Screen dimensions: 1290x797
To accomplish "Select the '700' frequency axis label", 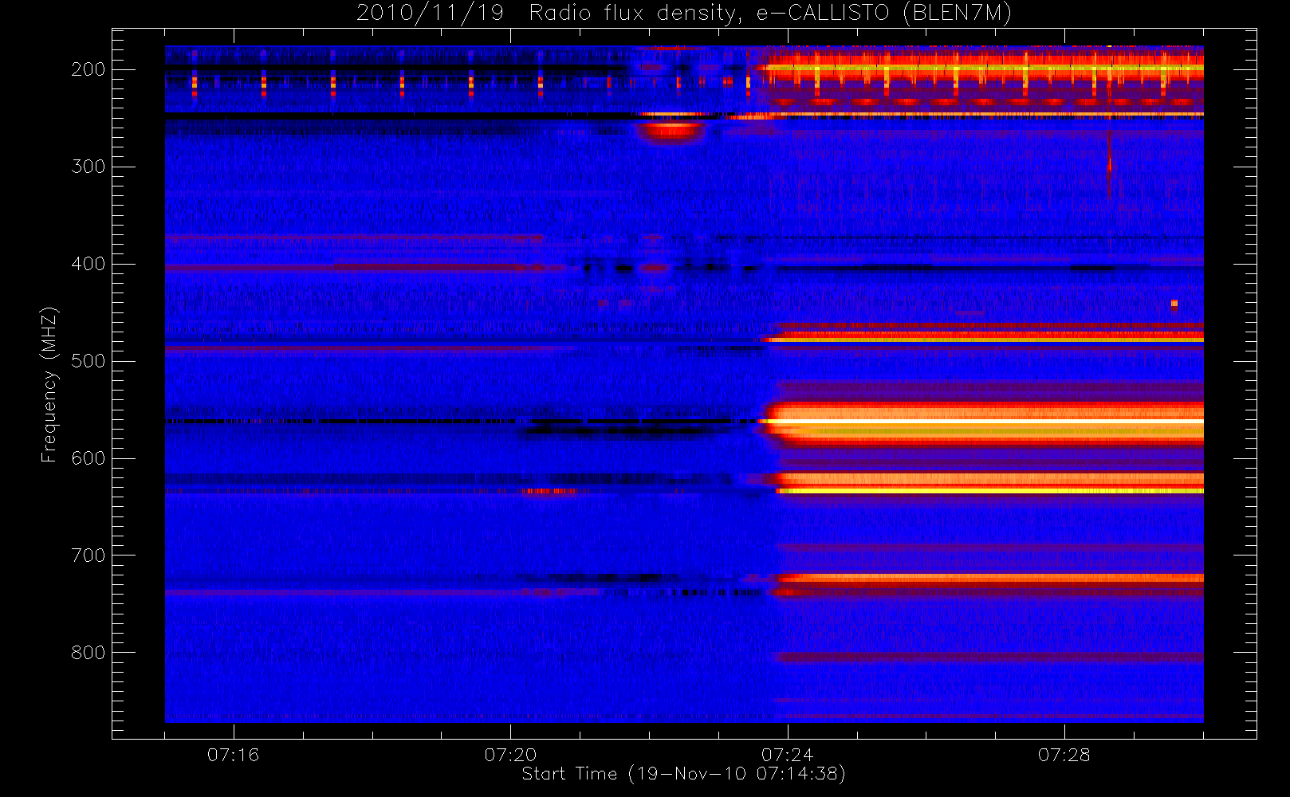I will 88,556.
